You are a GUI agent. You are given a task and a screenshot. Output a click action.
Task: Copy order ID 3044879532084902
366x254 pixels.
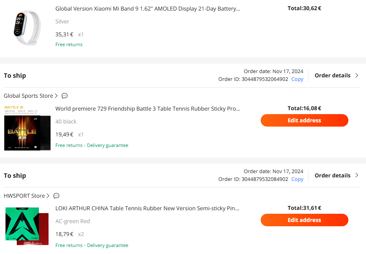297,179
